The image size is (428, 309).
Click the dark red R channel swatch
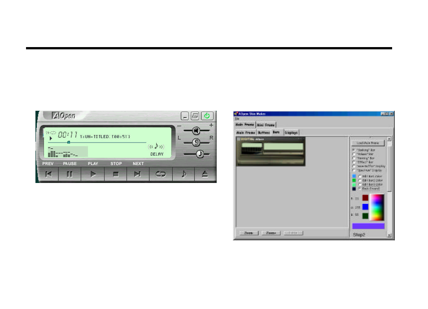(x=365, y=198)
